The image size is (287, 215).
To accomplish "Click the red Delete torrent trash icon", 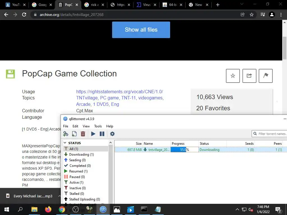I will 83,134.
